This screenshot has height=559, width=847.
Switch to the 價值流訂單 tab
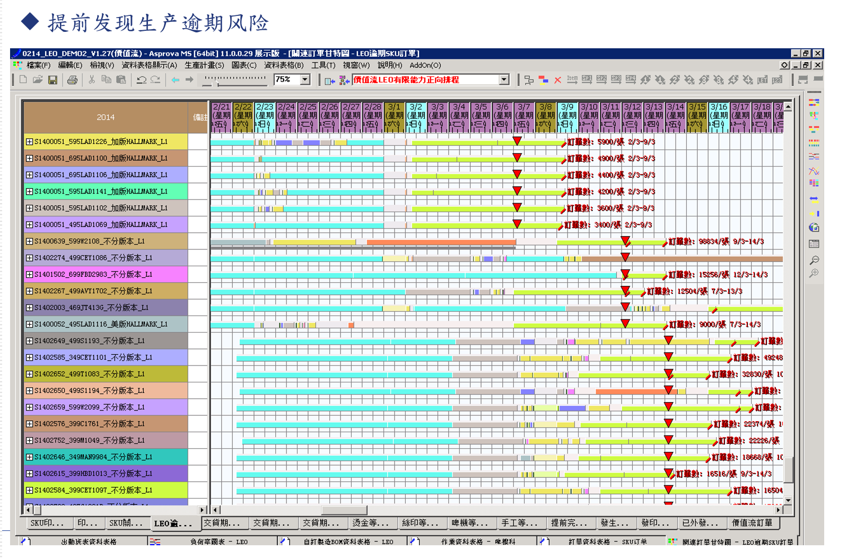click(x=752, y=523)
